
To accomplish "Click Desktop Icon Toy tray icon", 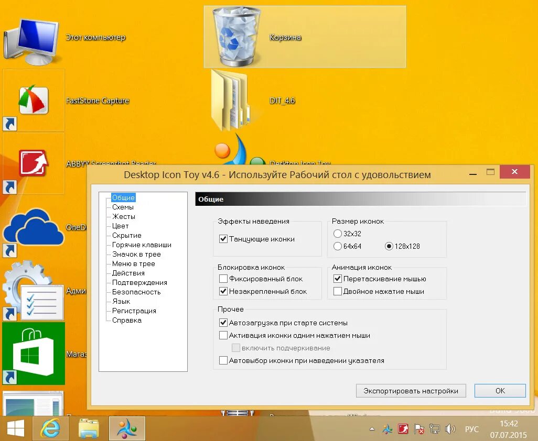I will tap(388, 428).
